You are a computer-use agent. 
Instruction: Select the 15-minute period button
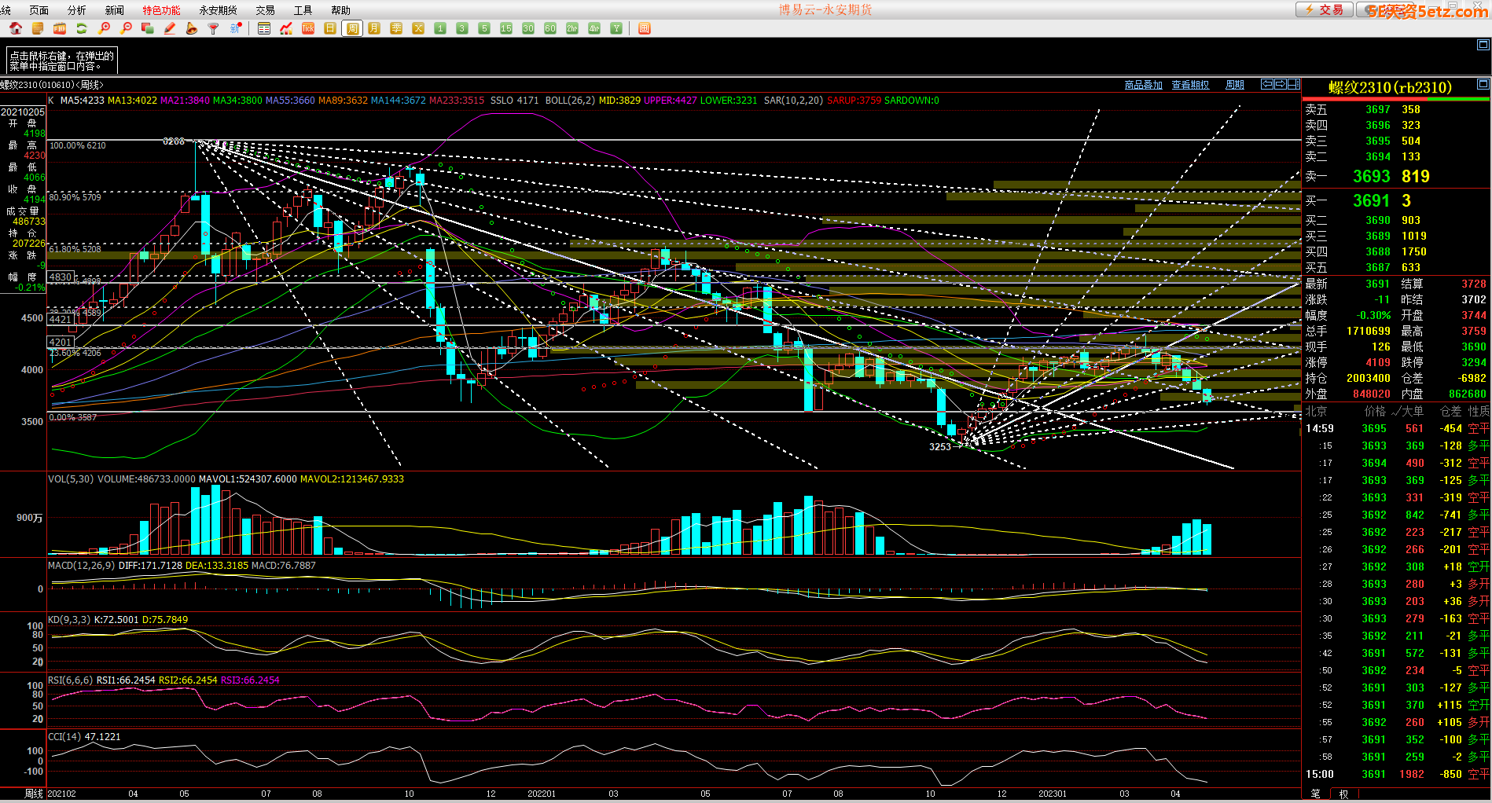[506, 28]
